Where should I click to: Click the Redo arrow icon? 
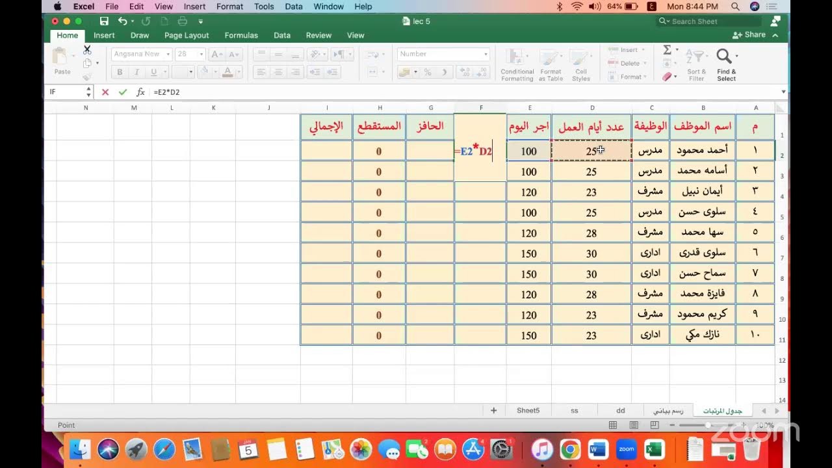[x=146, y=21]
